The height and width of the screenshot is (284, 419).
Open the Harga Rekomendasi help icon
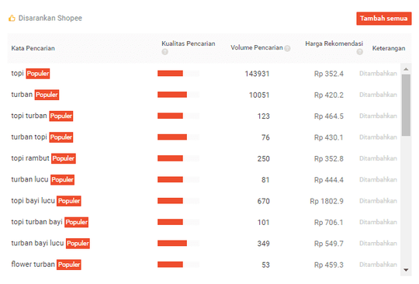click(x=360, y=52)
